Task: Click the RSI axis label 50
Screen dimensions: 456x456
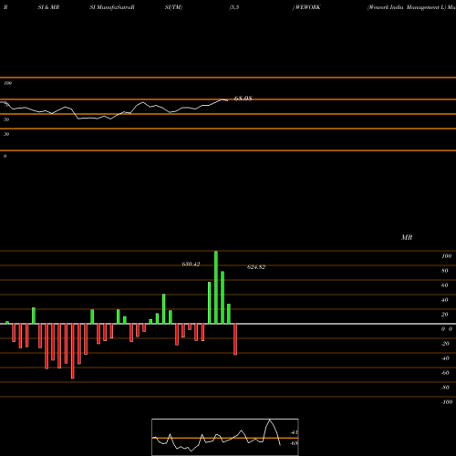Action: (6, 119)
